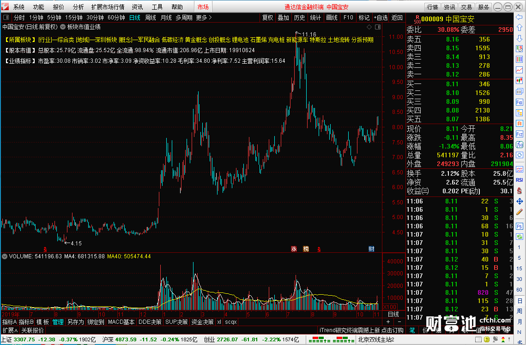Screen dimensions: 526x345
Task: Click the 财 event marker on chart
Action: tap(371, 249)
